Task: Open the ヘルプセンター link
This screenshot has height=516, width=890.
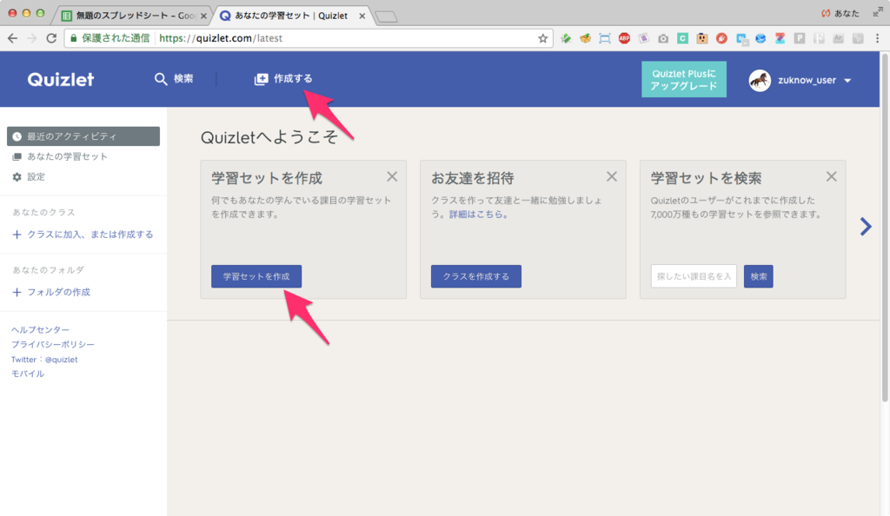Action: [x=40, y=329]
